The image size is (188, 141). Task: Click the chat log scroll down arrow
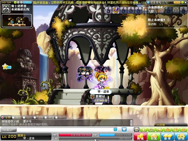(x=131, y=124)
